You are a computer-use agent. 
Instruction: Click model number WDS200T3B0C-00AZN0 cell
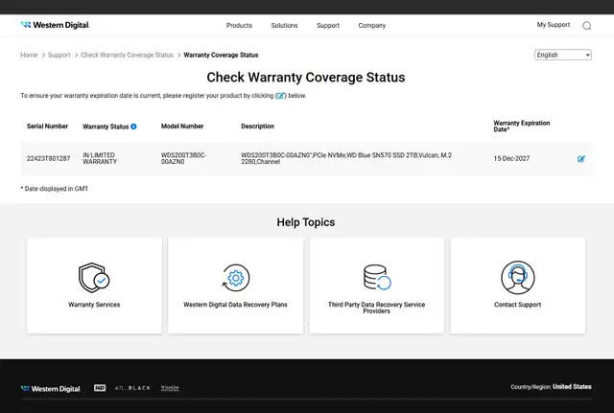pos(183,158)
